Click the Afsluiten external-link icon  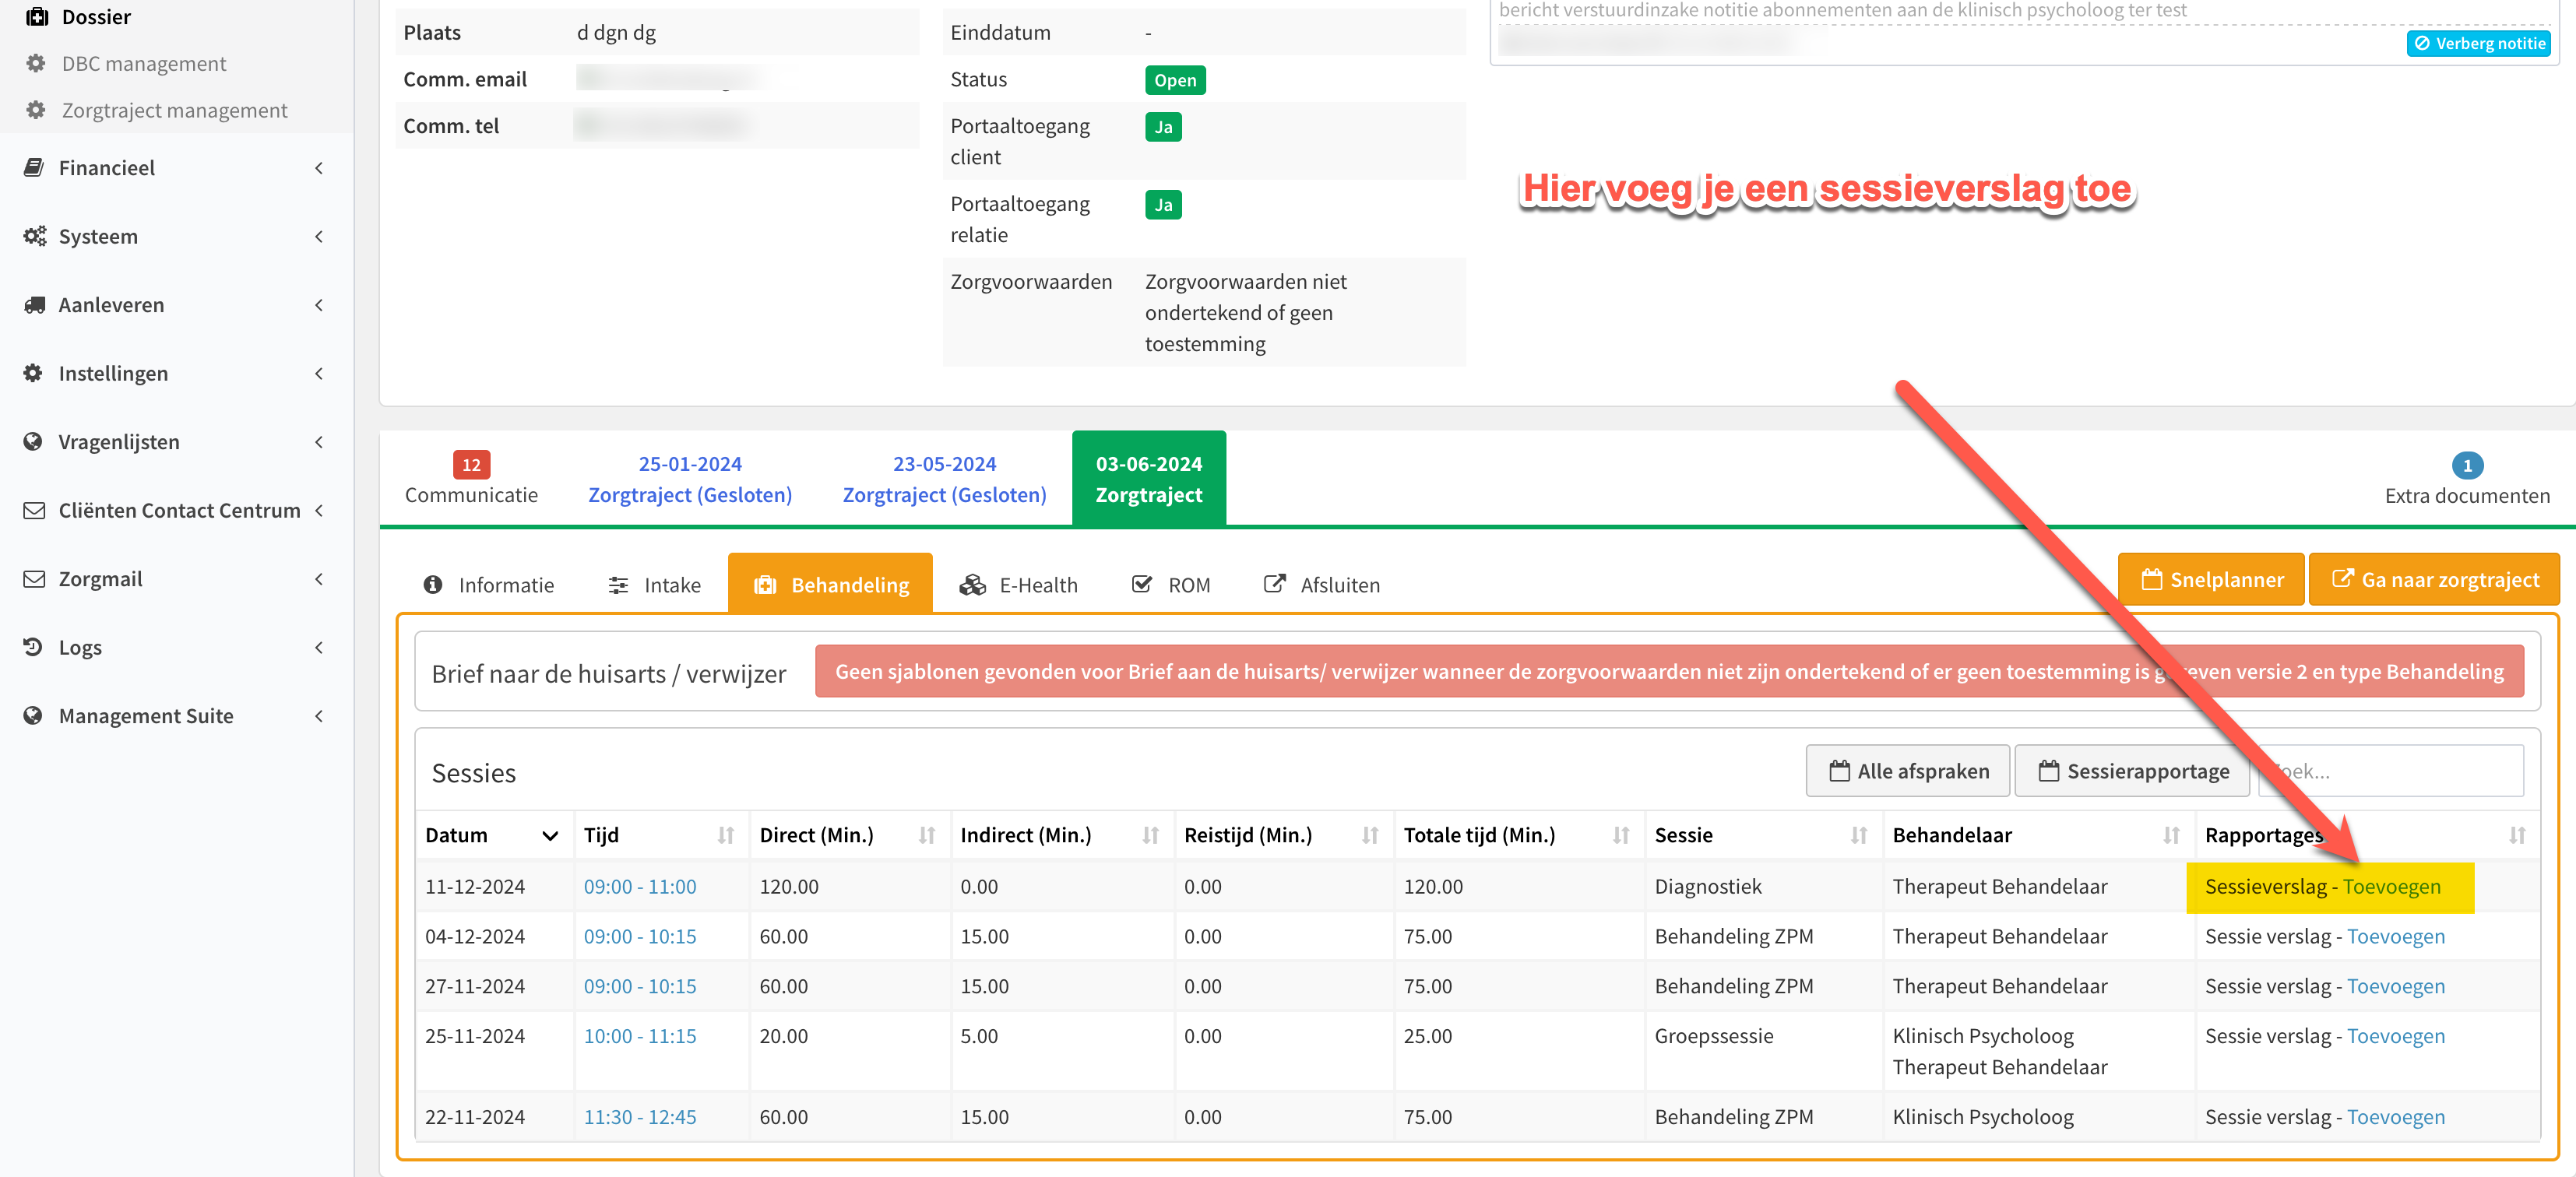tap(1275, 584)
